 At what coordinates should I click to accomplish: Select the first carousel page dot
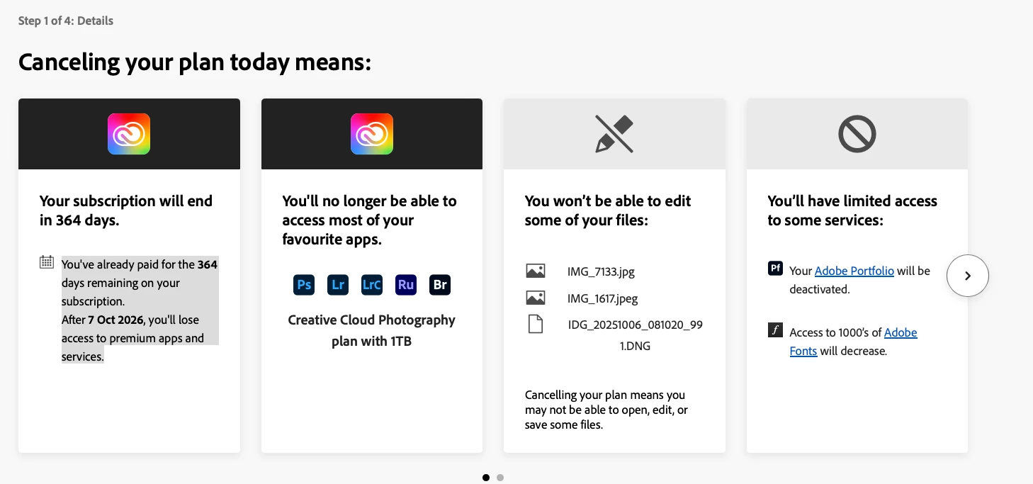click(486, 478)
